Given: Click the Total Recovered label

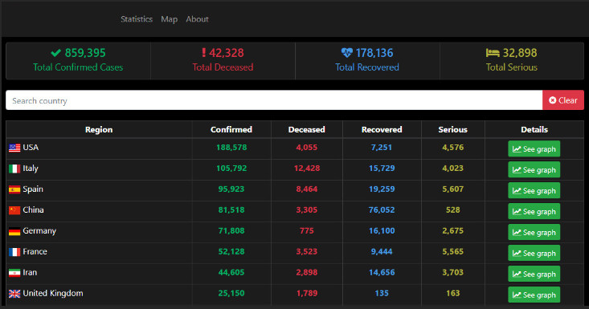Looking at the screenshot, I should pyautogui.click(x=367, y=67).
